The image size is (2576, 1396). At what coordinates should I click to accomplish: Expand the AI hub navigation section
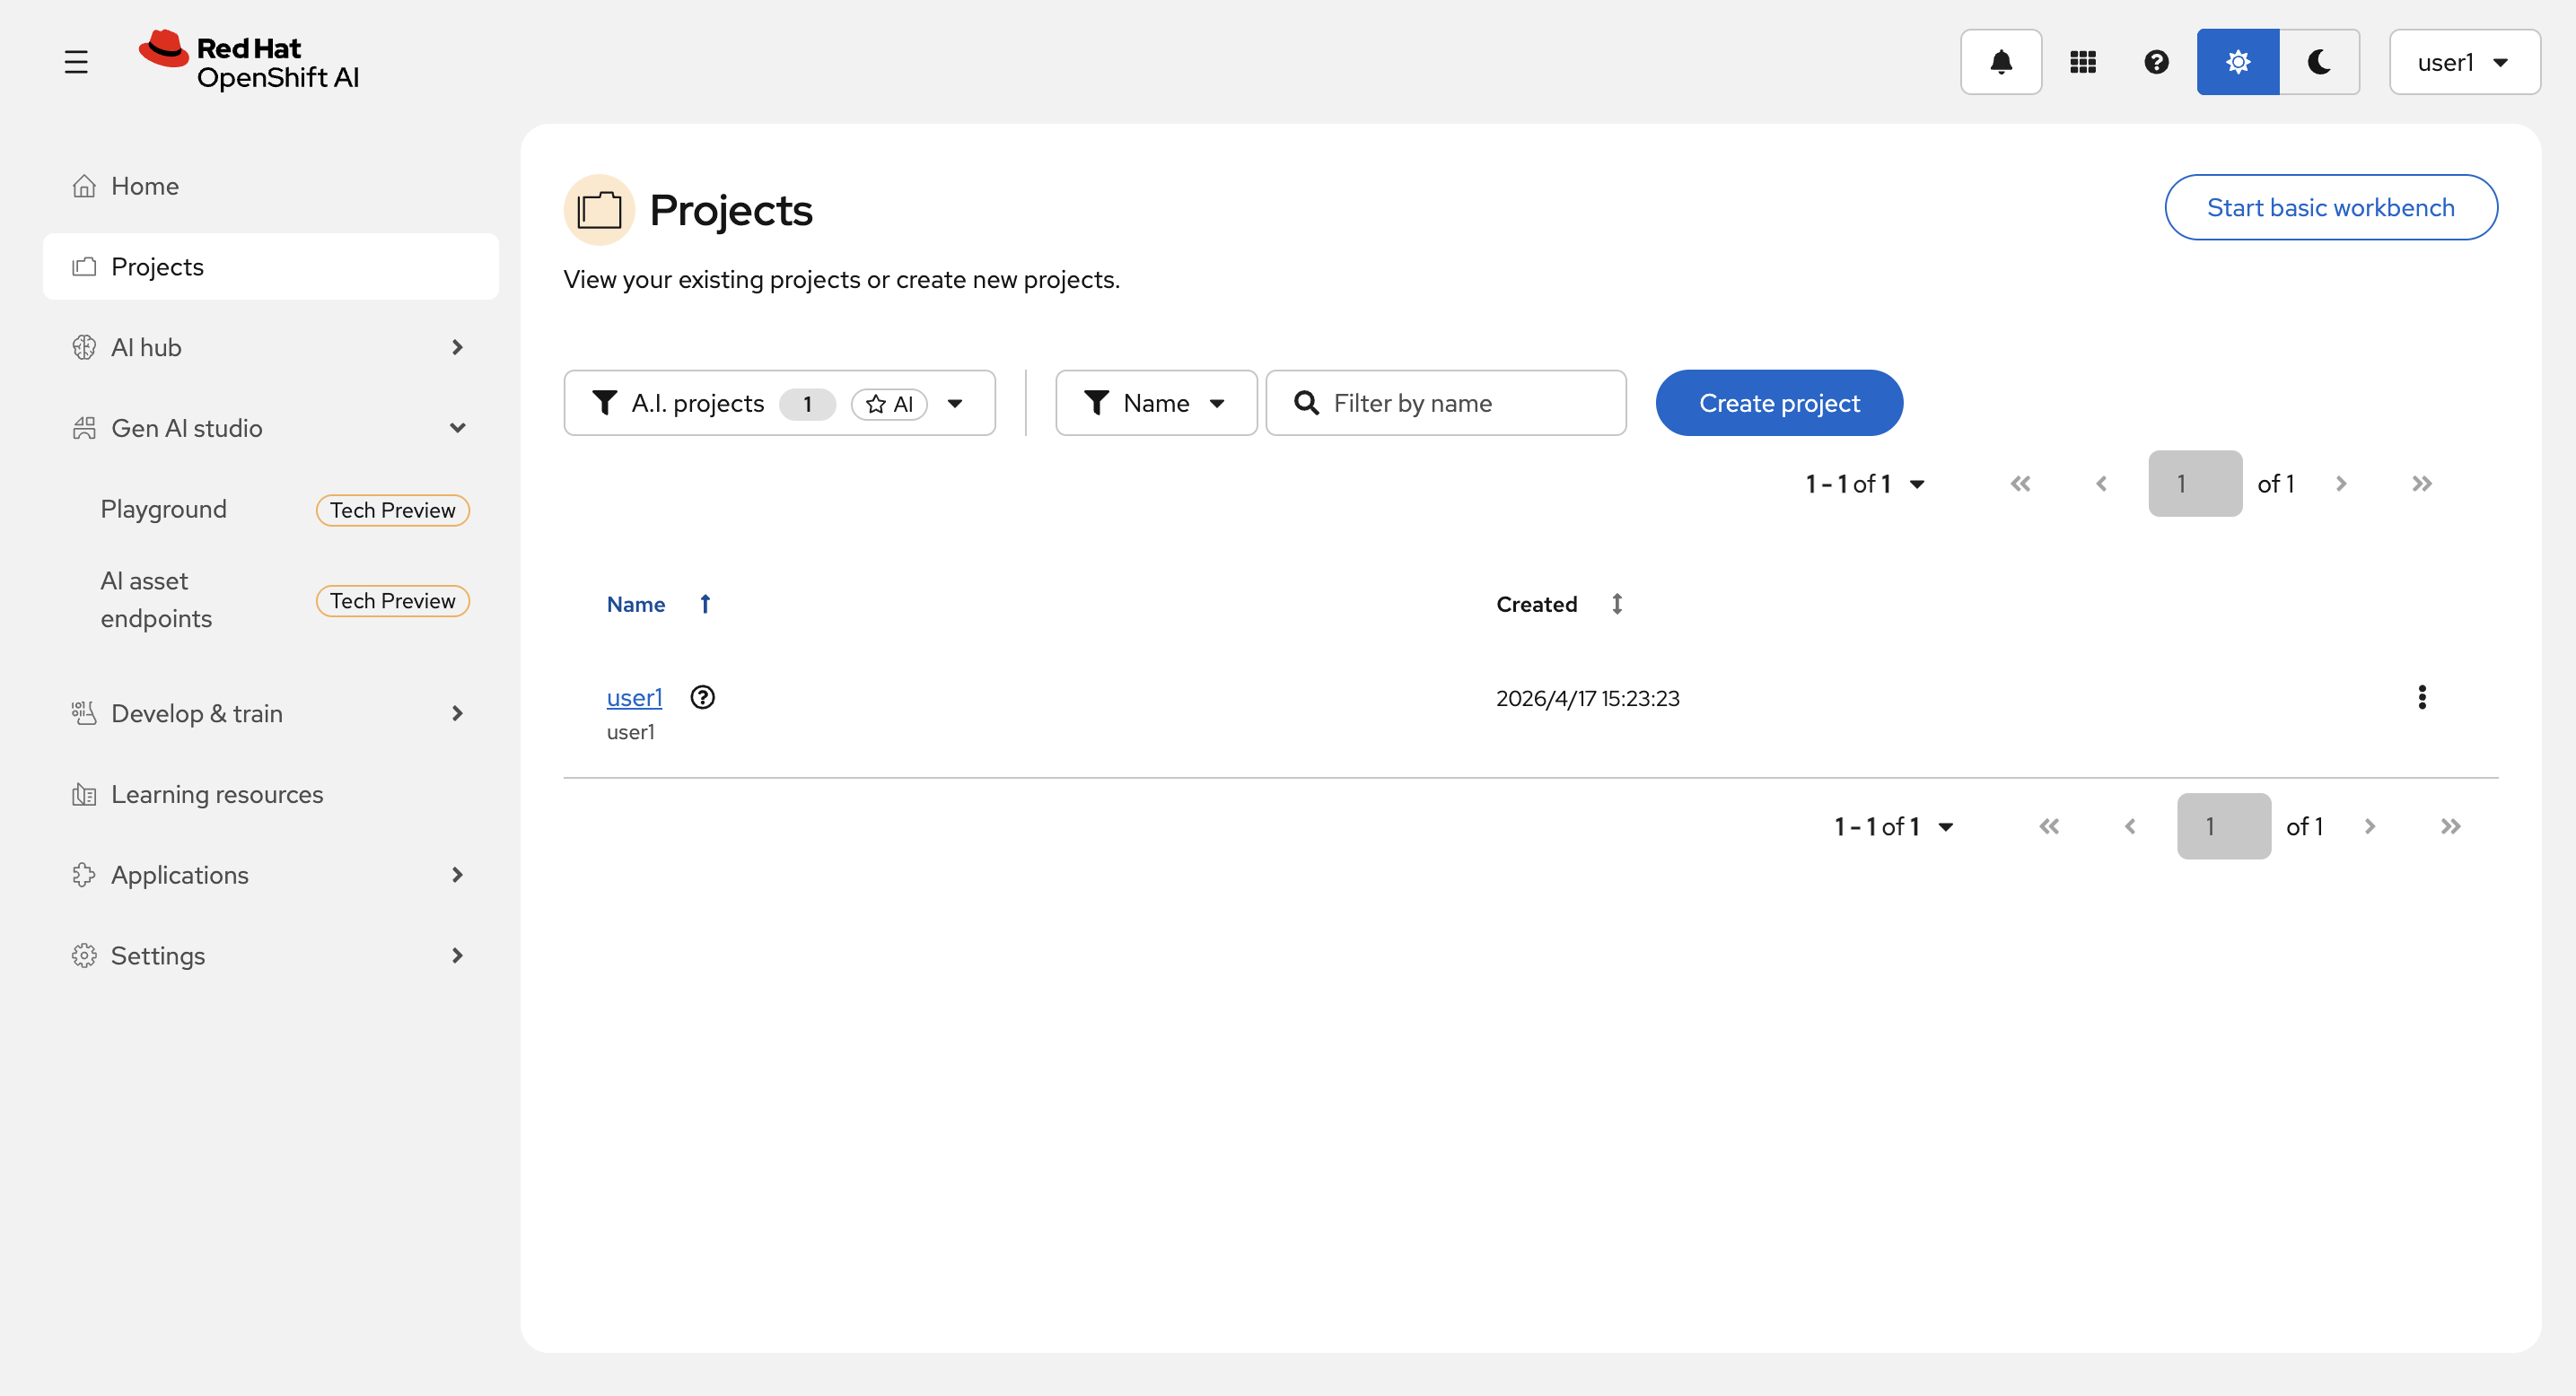click(457, 346)
